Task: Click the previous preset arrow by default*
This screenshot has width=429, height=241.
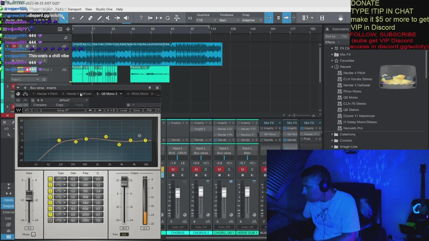Action: pyautogui.click(x=38, y=100)
